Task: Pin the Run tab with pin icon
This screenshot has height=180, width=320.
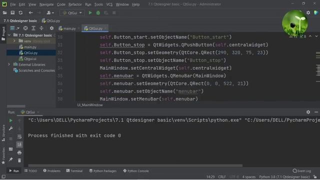Action: [11, 159]
